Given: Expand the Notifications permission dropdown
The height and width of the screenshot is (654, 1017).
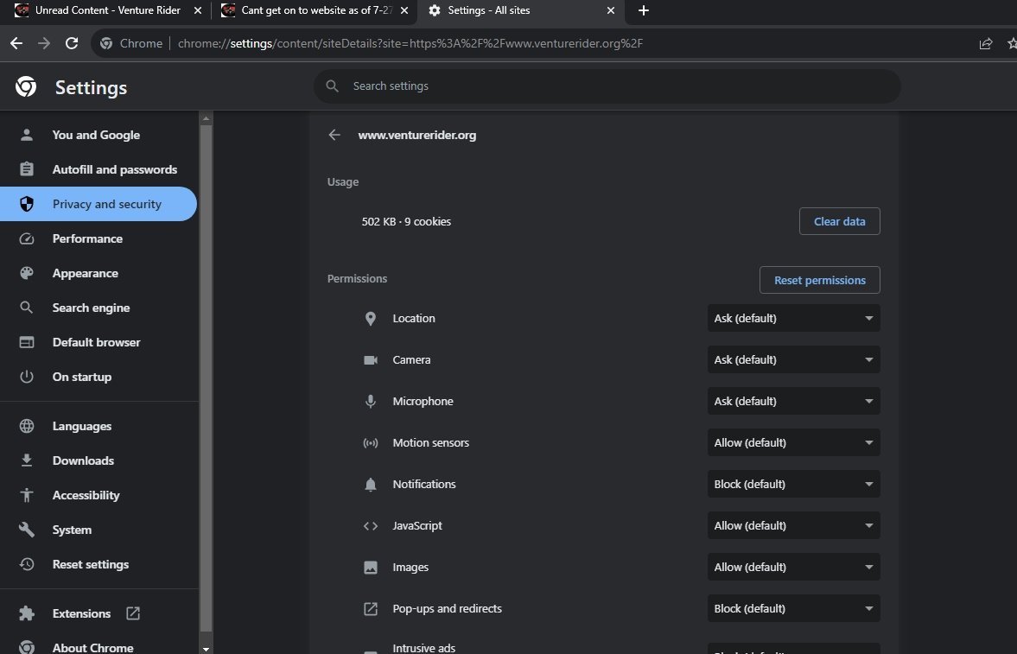Looking at the screenshot, I should pyautogui.click(x=793, y=484).
